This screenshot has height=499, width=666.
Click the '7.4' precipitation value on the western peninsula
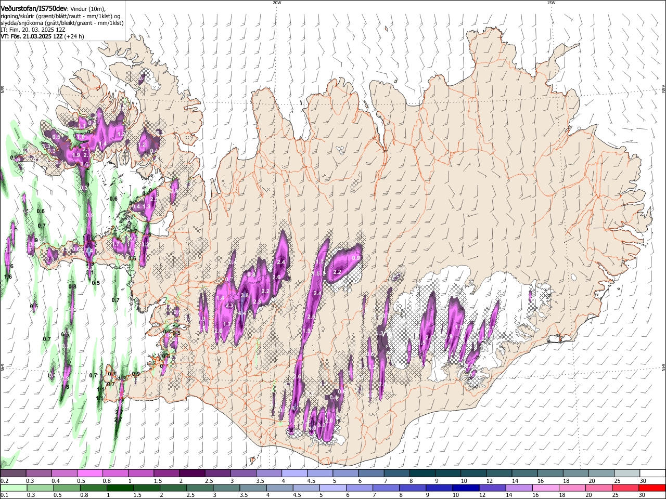click(89, 250)
